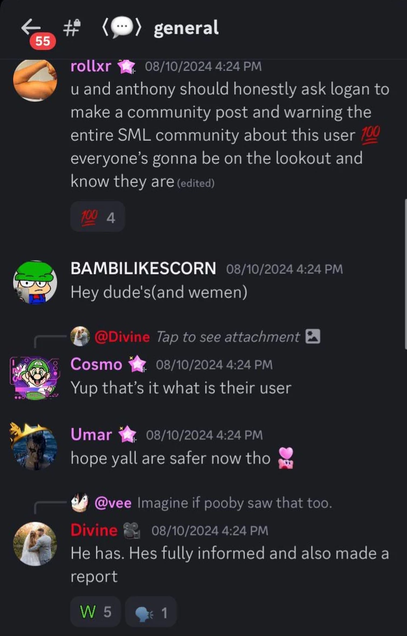Toggle the 100 emoji reaction with count 4

(x=98, y=217)
